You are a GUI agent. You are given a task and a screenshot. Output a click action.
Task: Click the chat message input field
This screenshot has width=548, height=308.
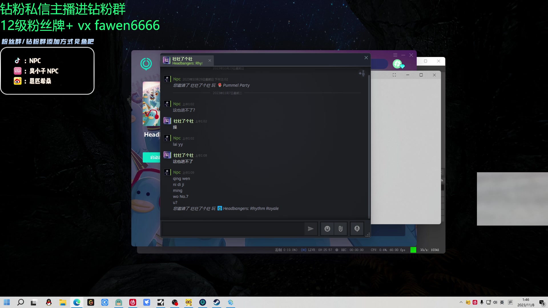pyautogui.click(x=233, y=229)
